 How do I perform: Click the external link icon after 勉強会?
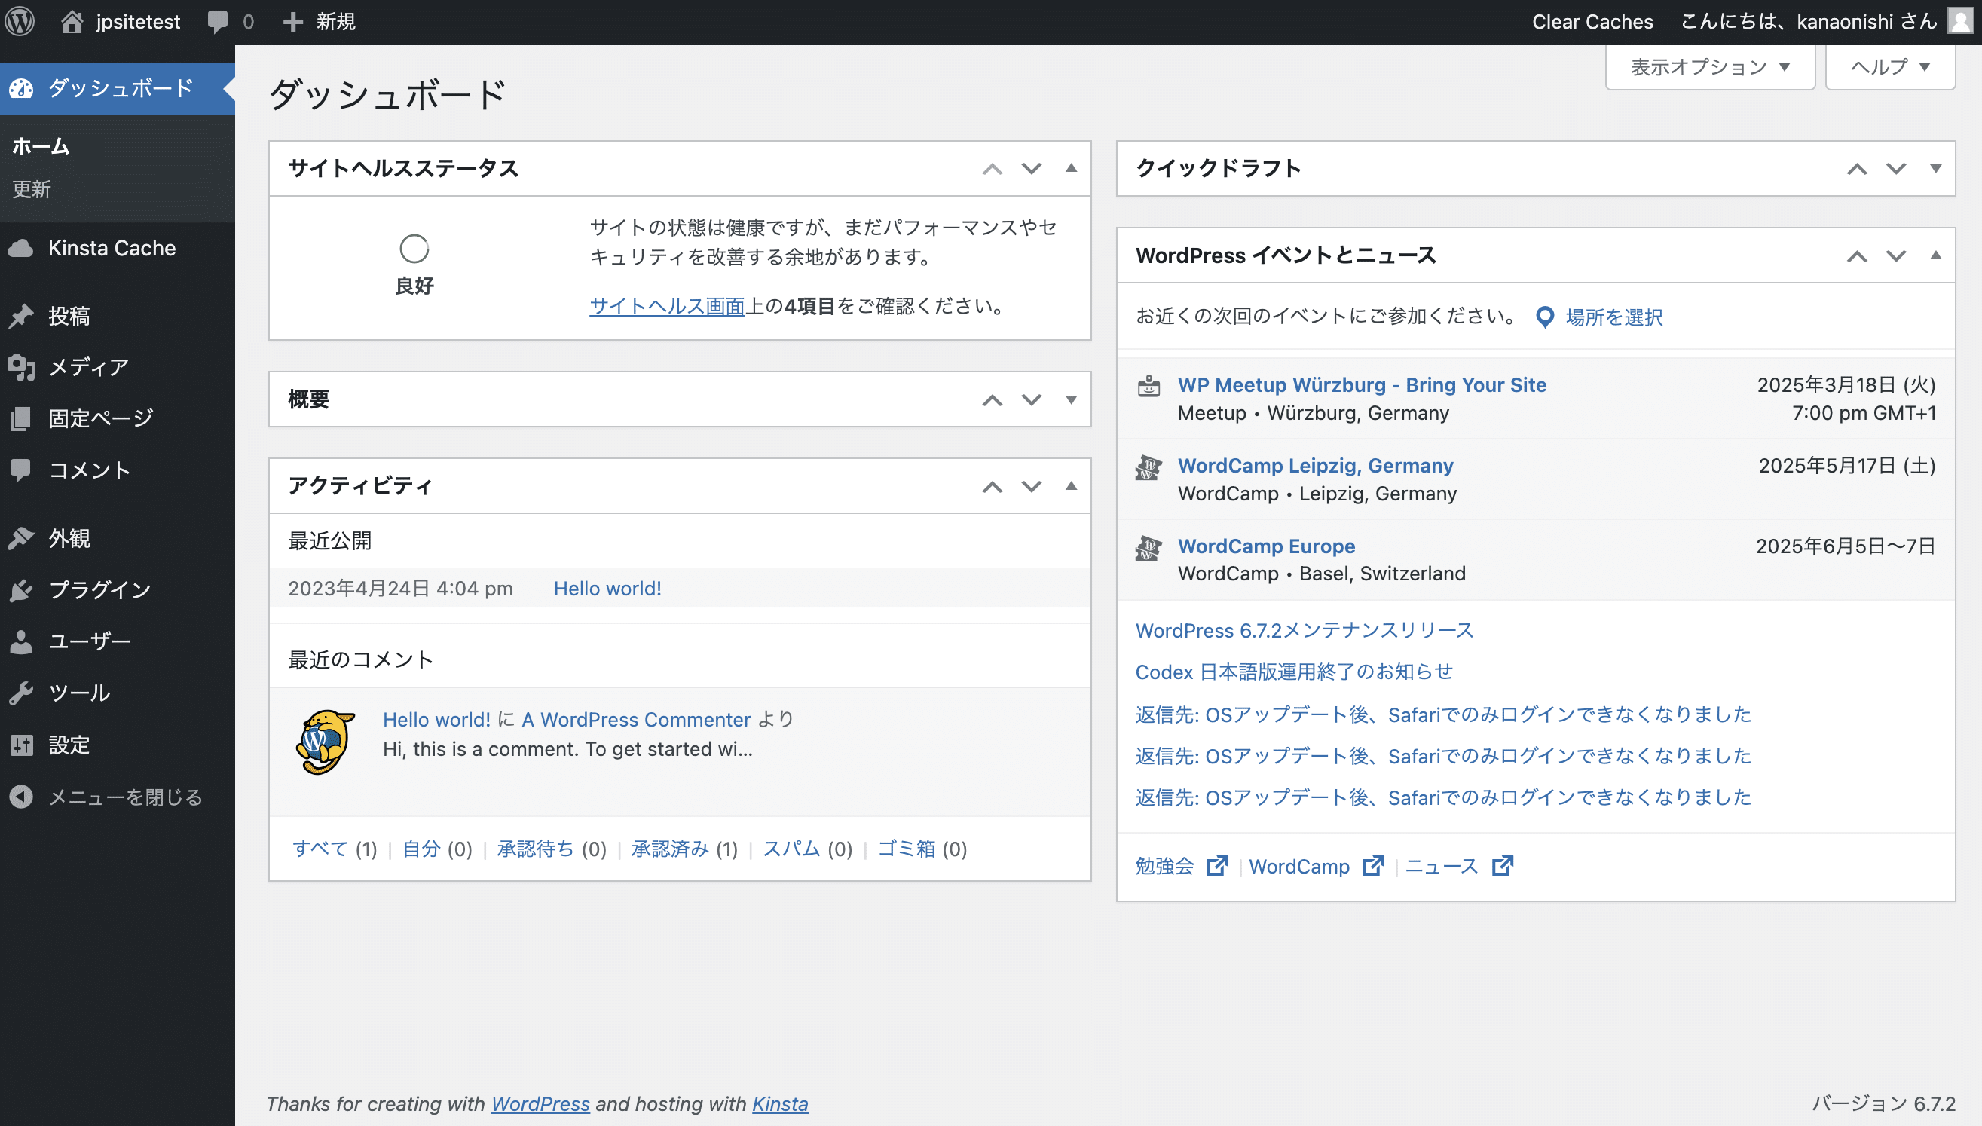click(1217, 864)
